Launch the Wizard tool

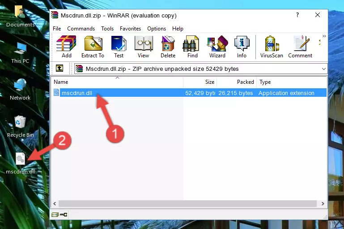click(217, 47)
